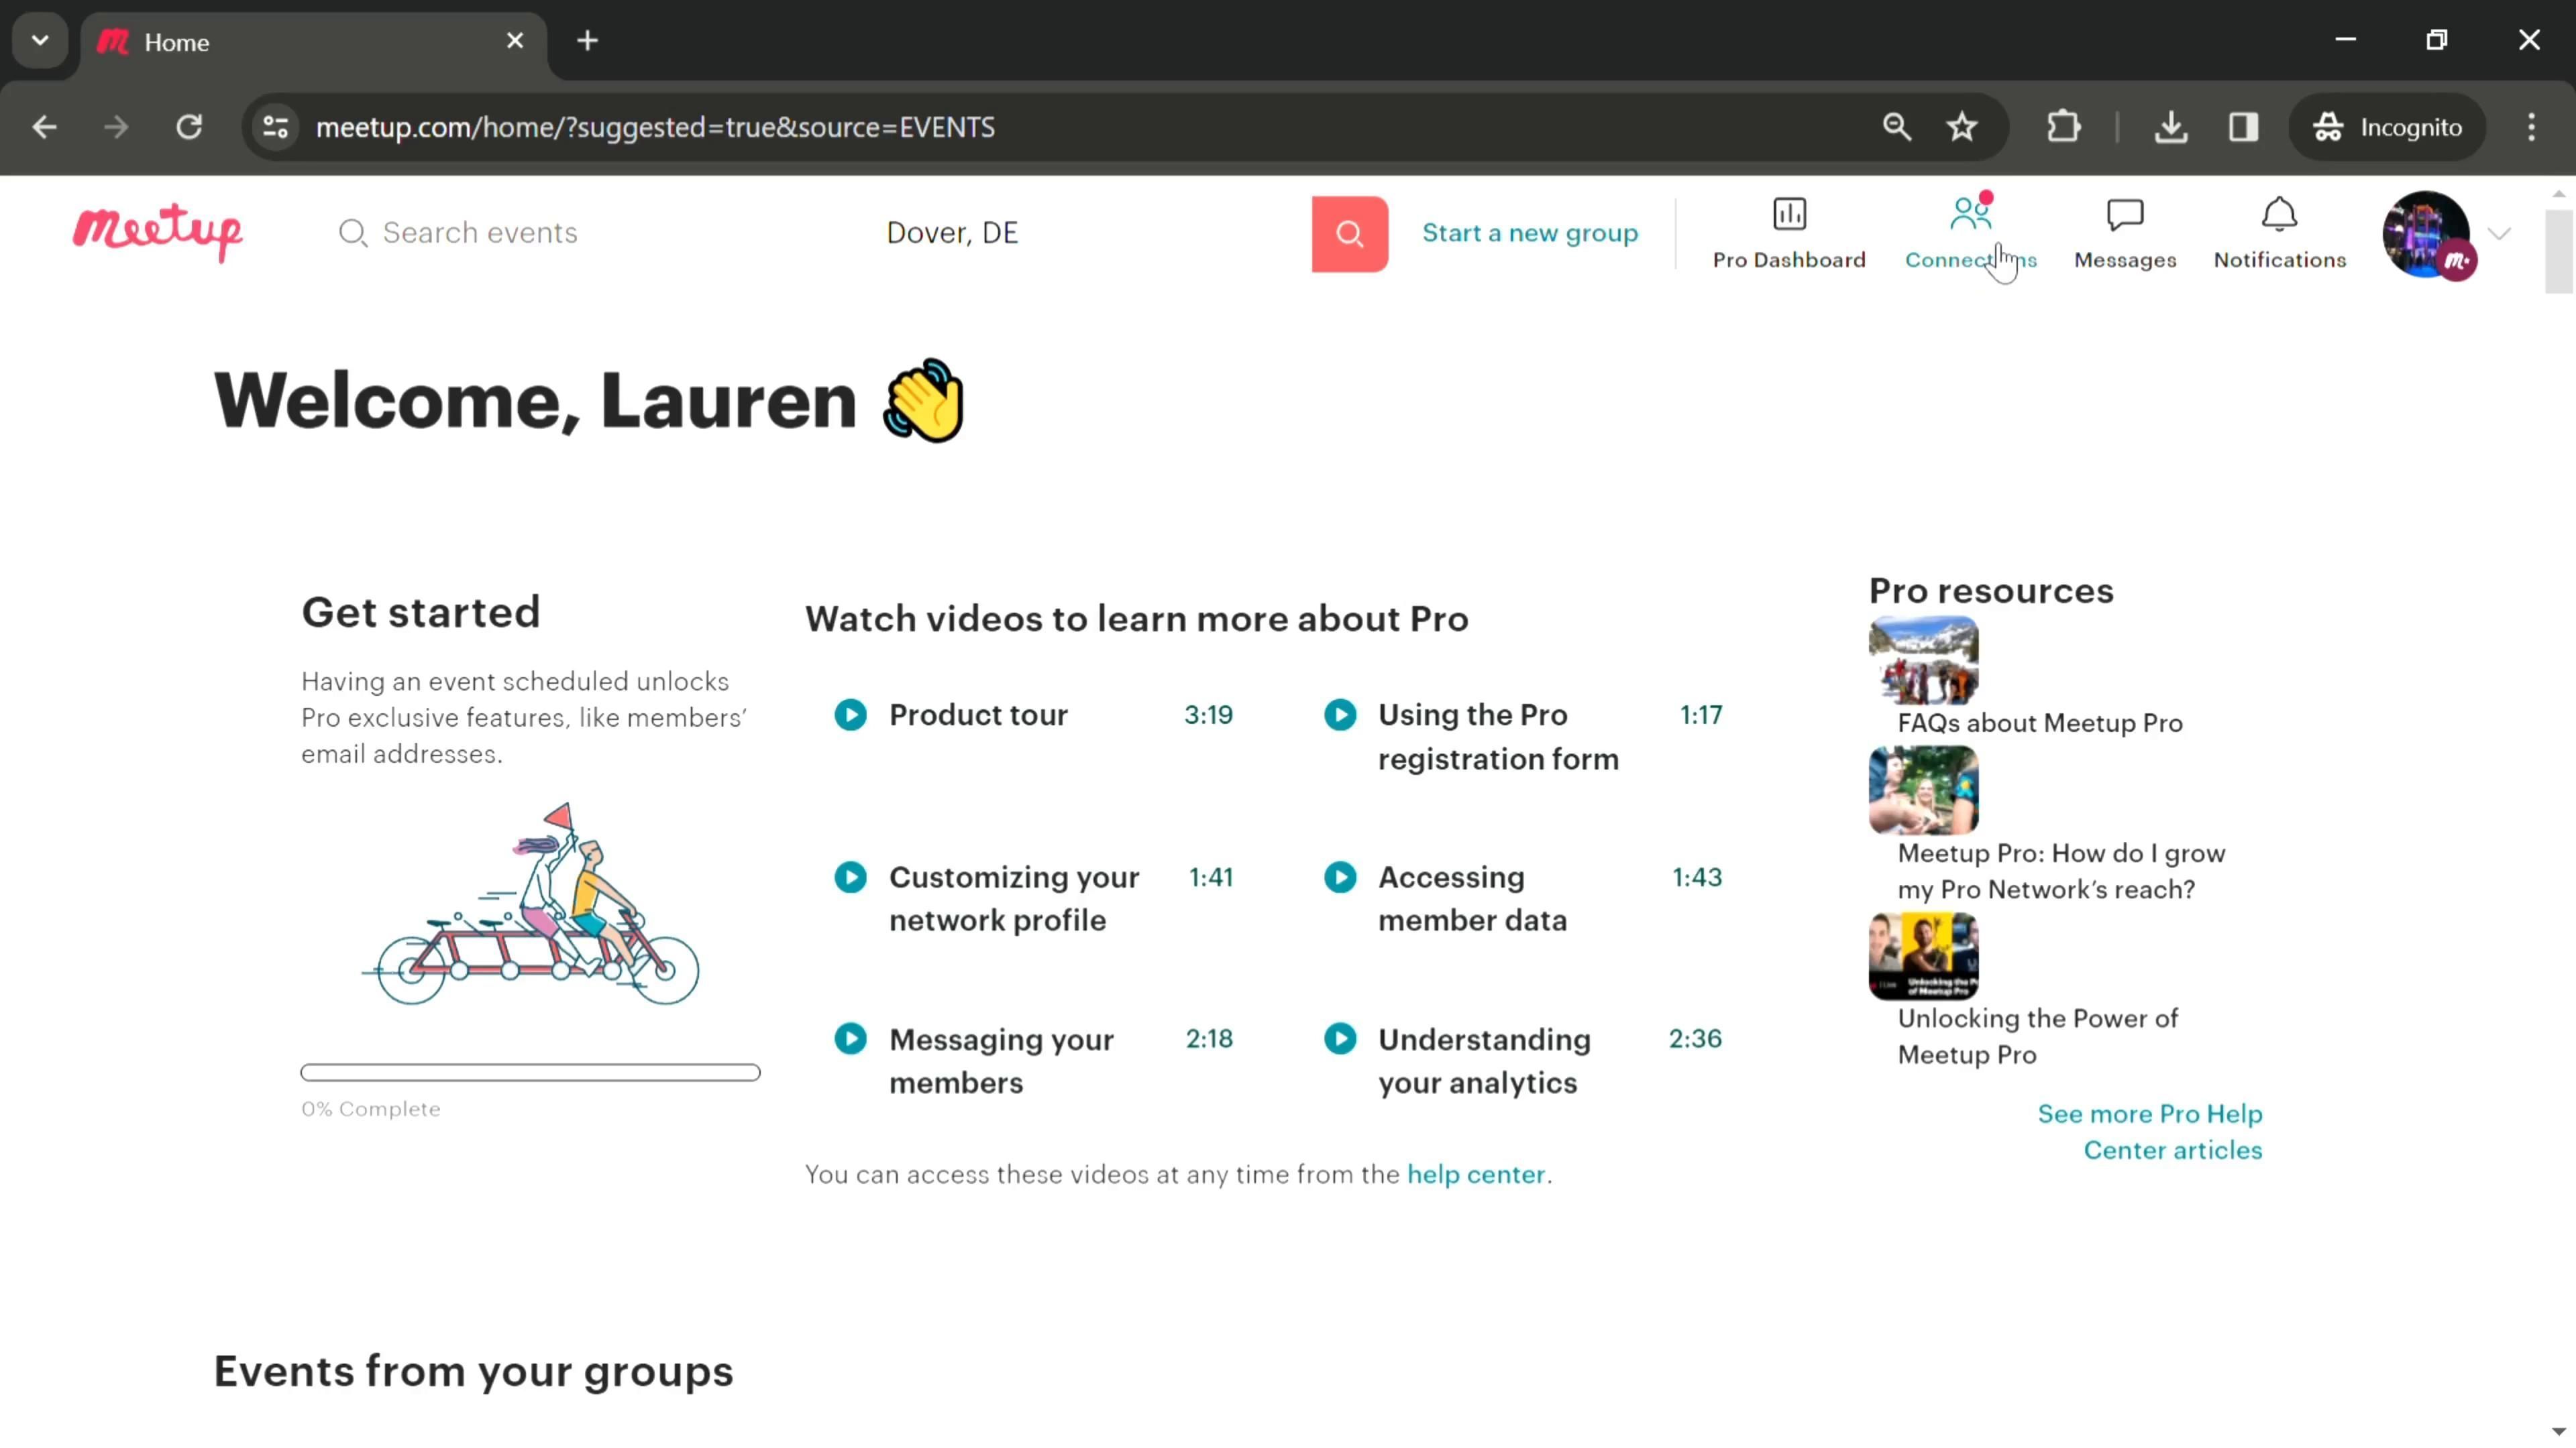This screenshot has width=2576, height=1448.
Task: Play the Accessing member data video
Action: (1340, 878)
